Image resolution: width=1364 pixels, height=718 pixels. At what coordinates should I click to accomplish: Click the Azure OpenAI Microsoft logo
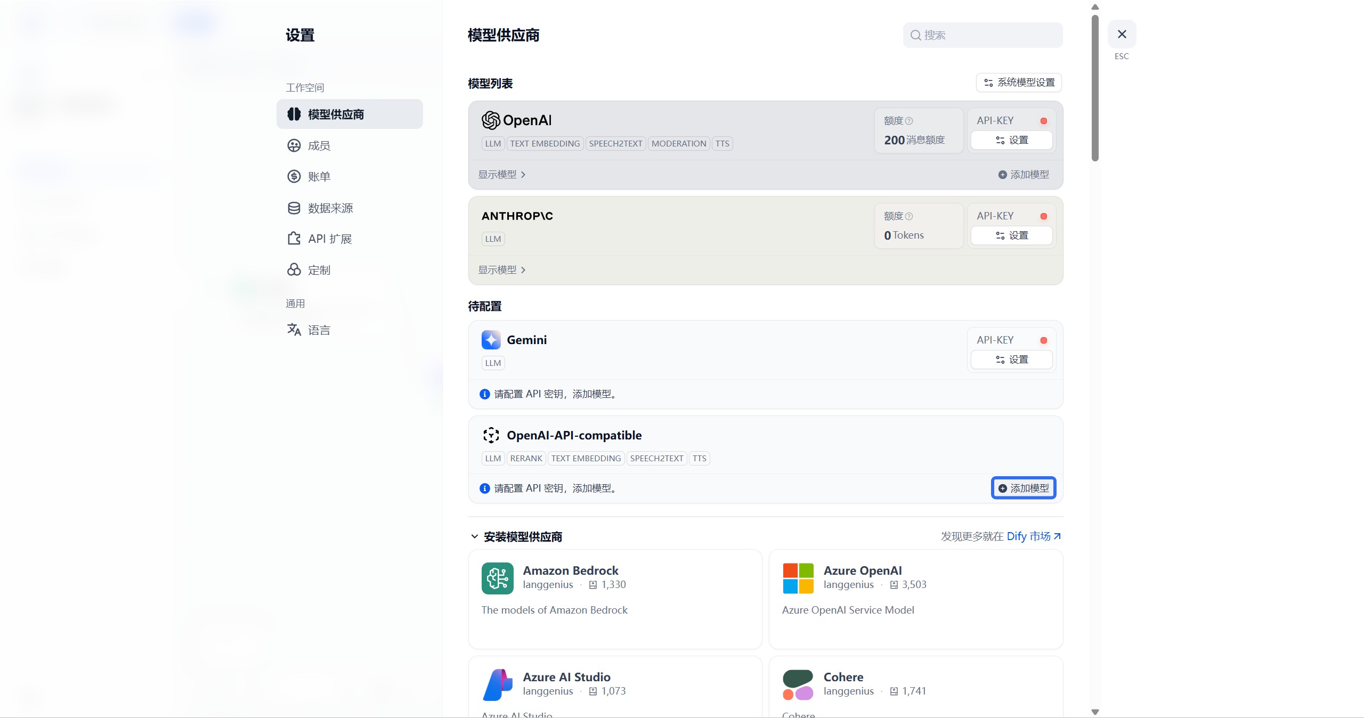tap(798, 578)
